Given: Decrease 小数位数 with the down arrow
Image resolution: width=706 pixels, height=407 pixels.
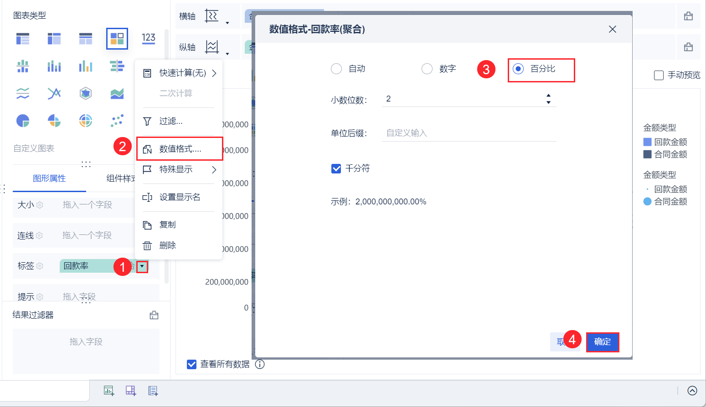Looking at the screenshot, I should pyautogui.click(x=548, y=102).
